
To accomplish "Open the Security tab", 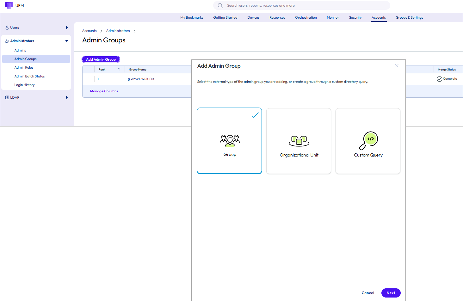I will (x=355, y=18).
